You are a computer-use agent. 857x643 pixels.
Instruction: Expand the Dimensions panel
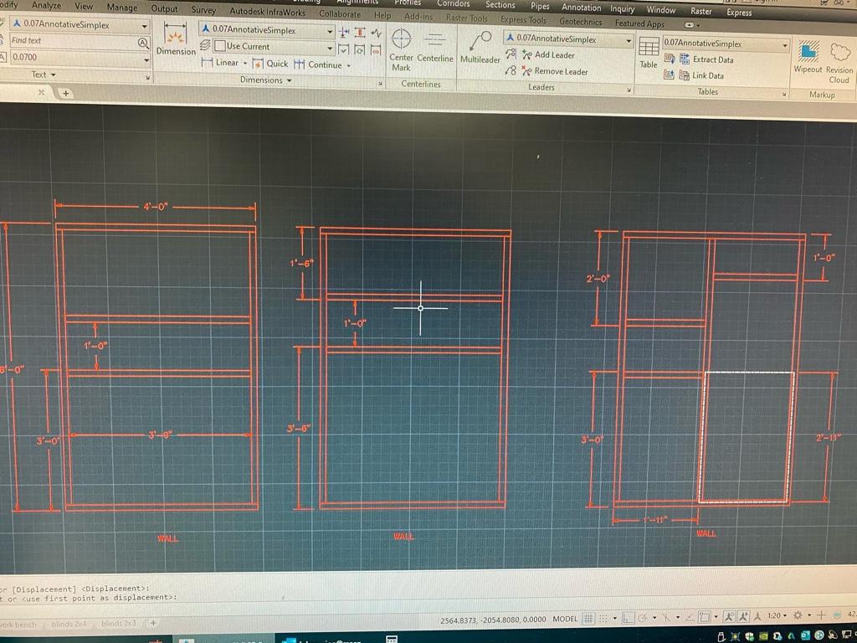(266, 80)
